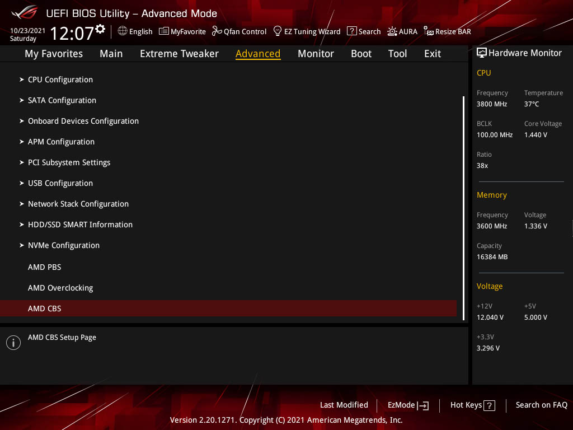Open the Tool tab
The image size is (573, 430).
(398, 54)
